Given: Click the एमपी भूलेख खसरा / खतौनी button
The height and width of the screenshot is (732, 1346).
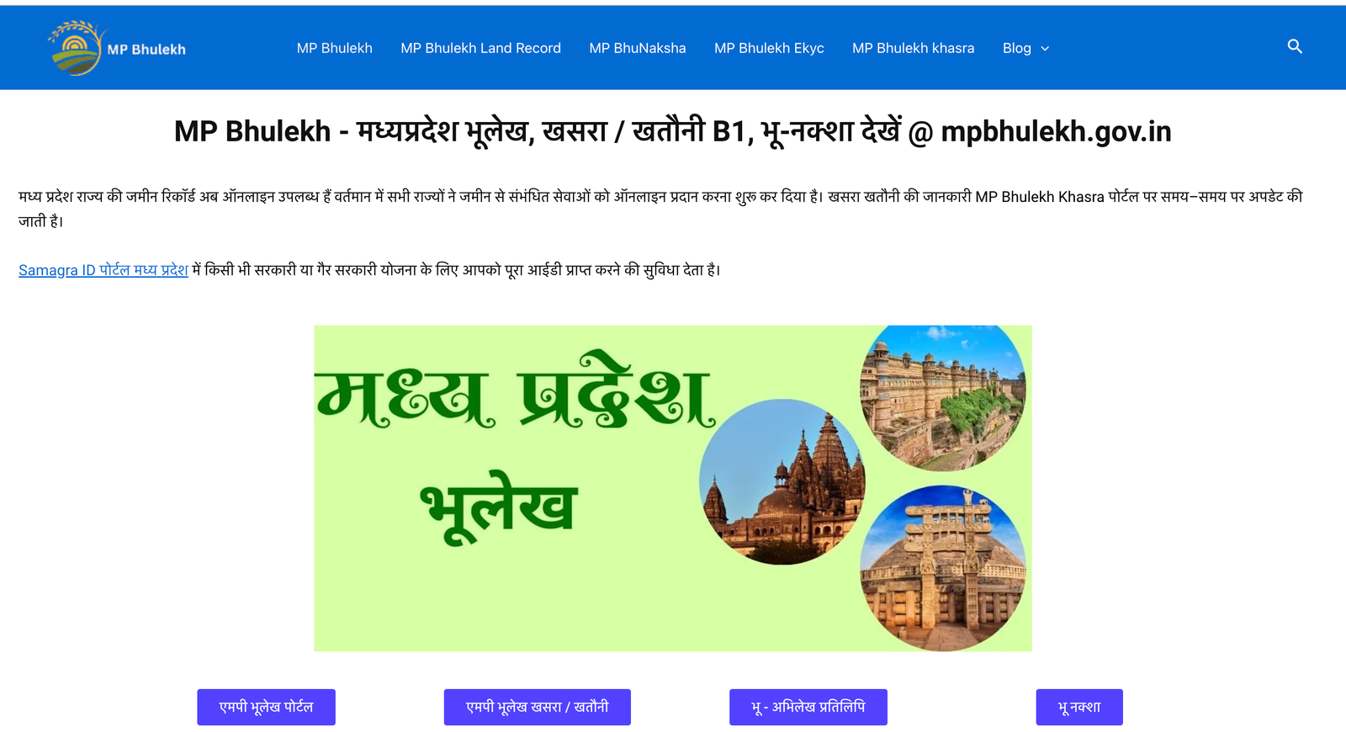Looking at the screenshot, I should coord(537,707).
